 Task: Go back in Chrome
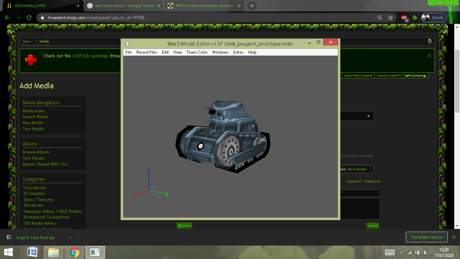(x=7, y=18)
